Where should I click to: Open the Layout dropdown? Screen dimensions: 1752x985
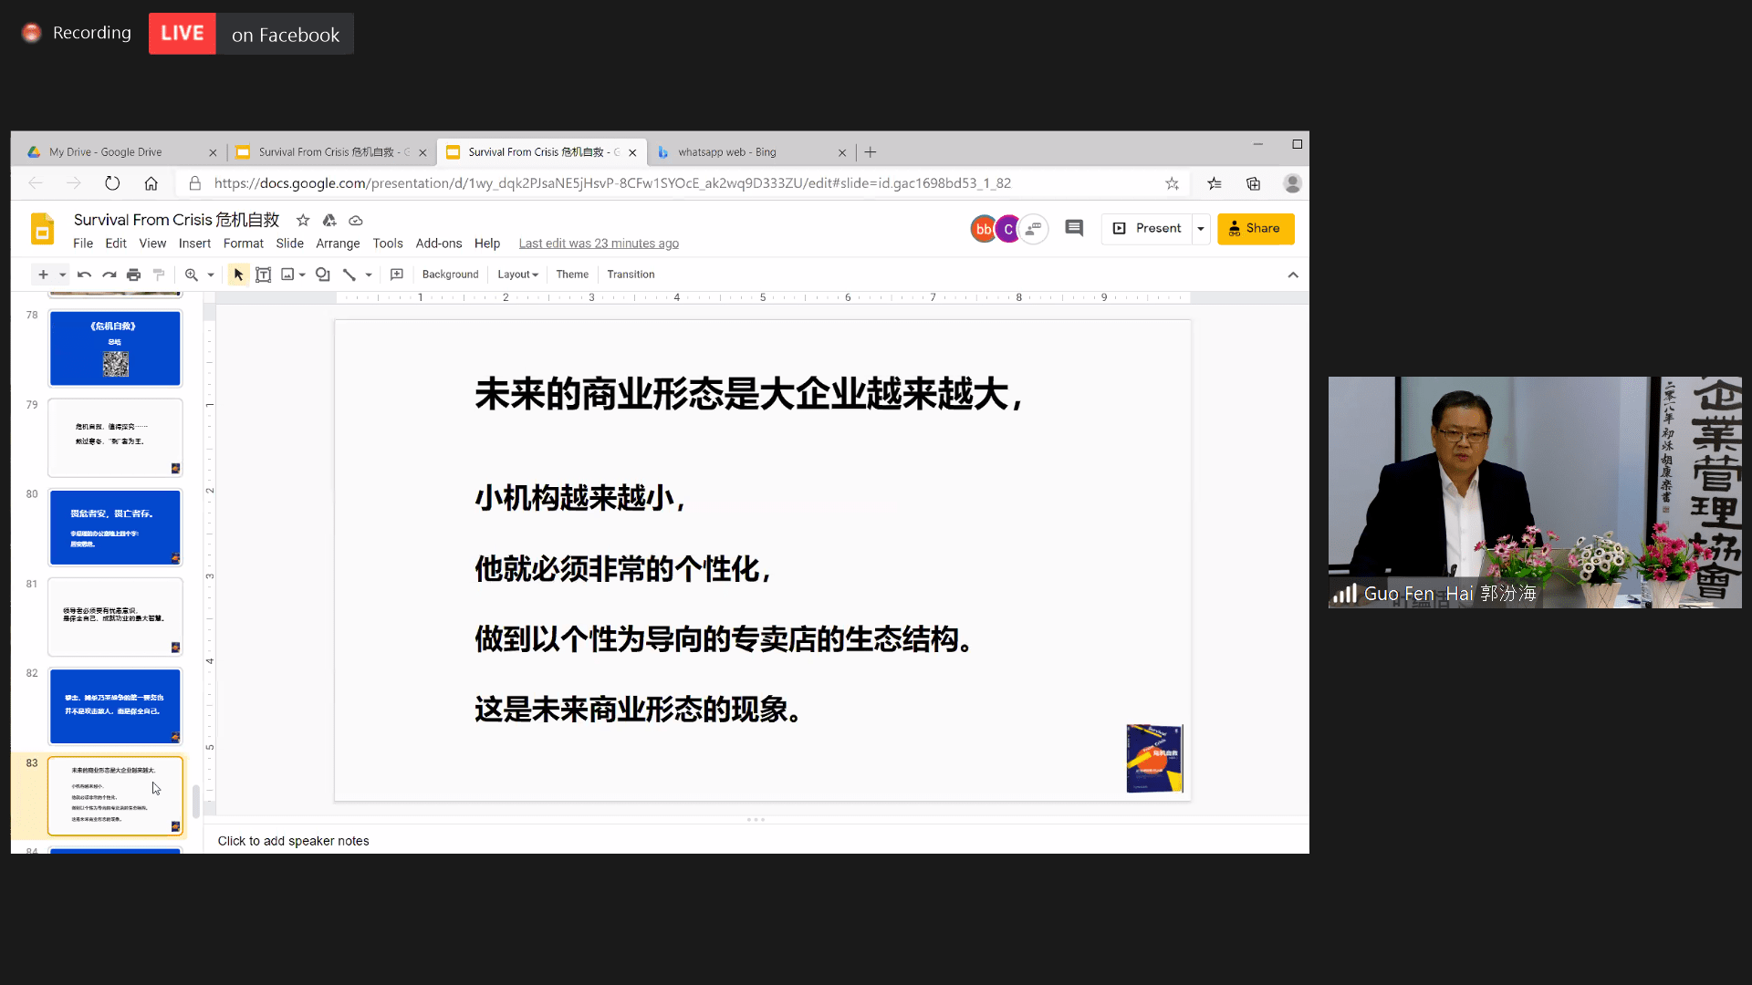click(517, 275)
